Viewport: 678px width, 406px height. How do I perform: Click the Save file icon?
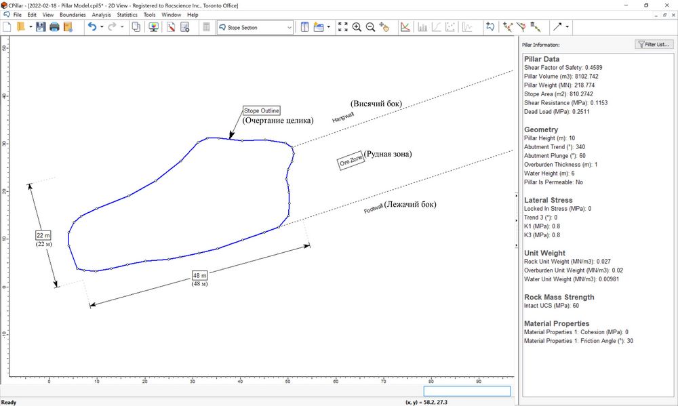pos(41,27)
